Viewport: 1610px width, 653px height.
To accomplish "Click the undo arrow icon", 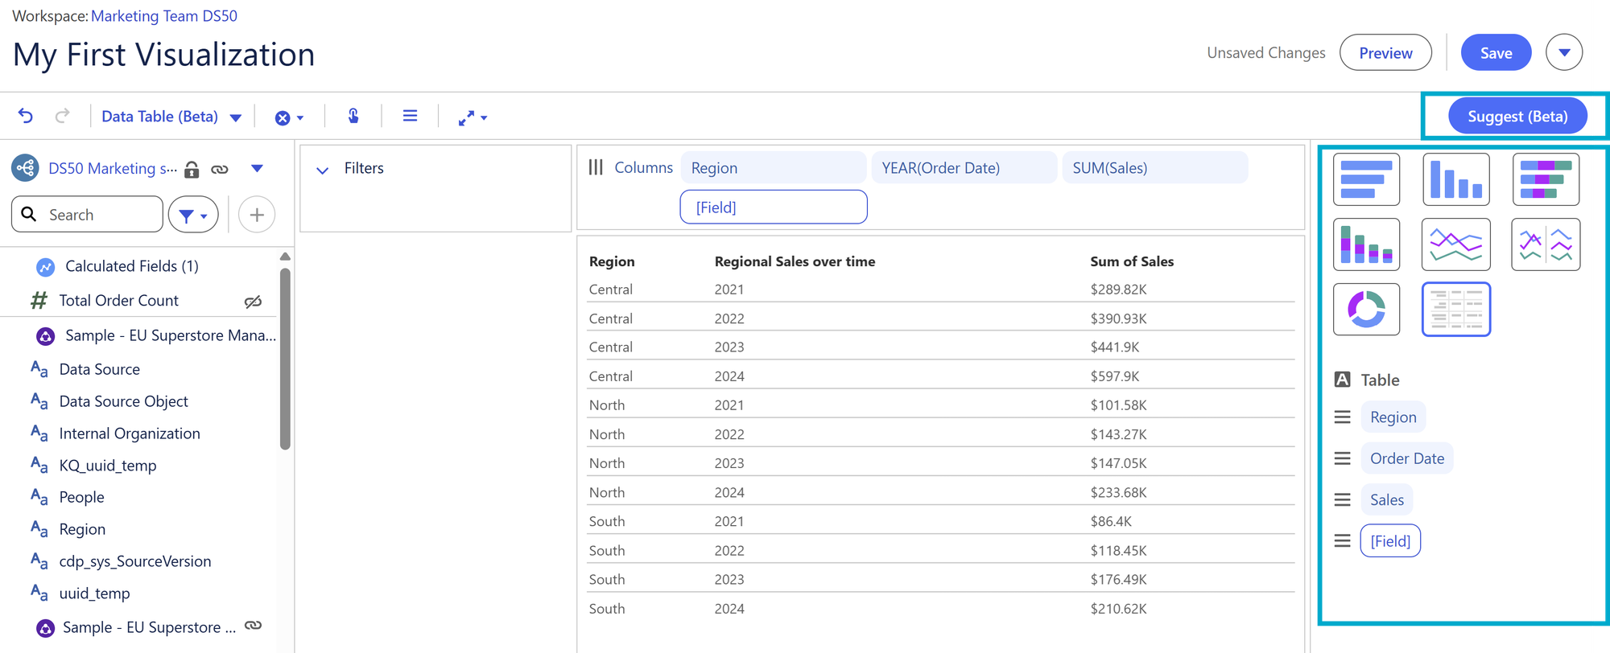I will tap(26, 116).
